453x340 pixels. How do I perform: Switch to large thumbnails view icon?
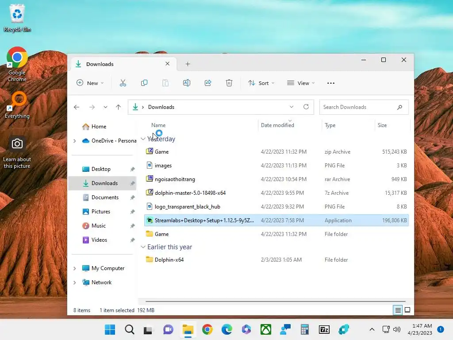(407, 310)
